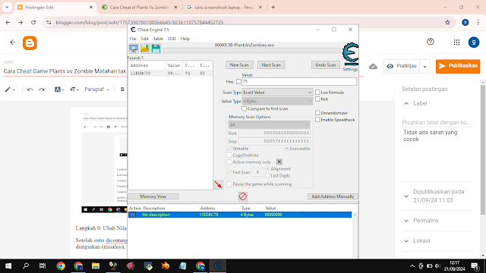This screenshot has height=273, width=486.
Task: Open the Windows Start menu
Action: click(8, 266)
